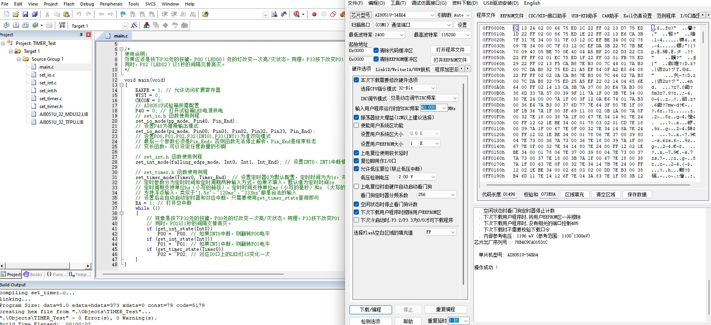Click the 下载/编程 button
The height and width of the screenshot is (325, 711).
point(370,310)
